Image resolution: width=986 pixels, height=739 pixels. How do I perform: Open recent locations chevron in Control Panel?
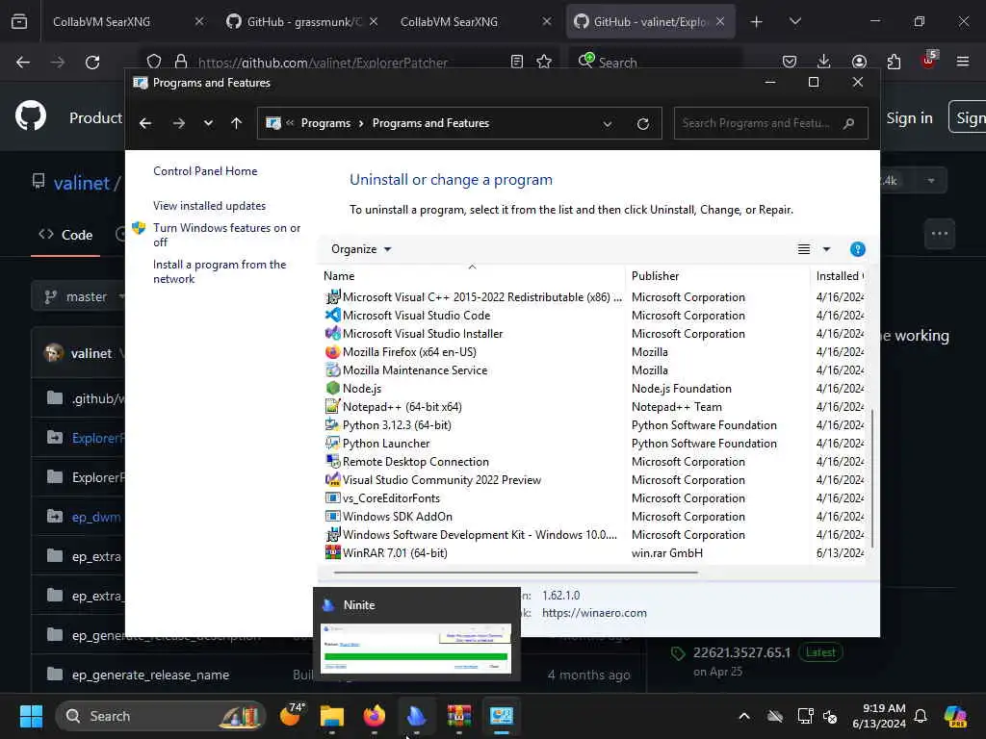point(208,123)
